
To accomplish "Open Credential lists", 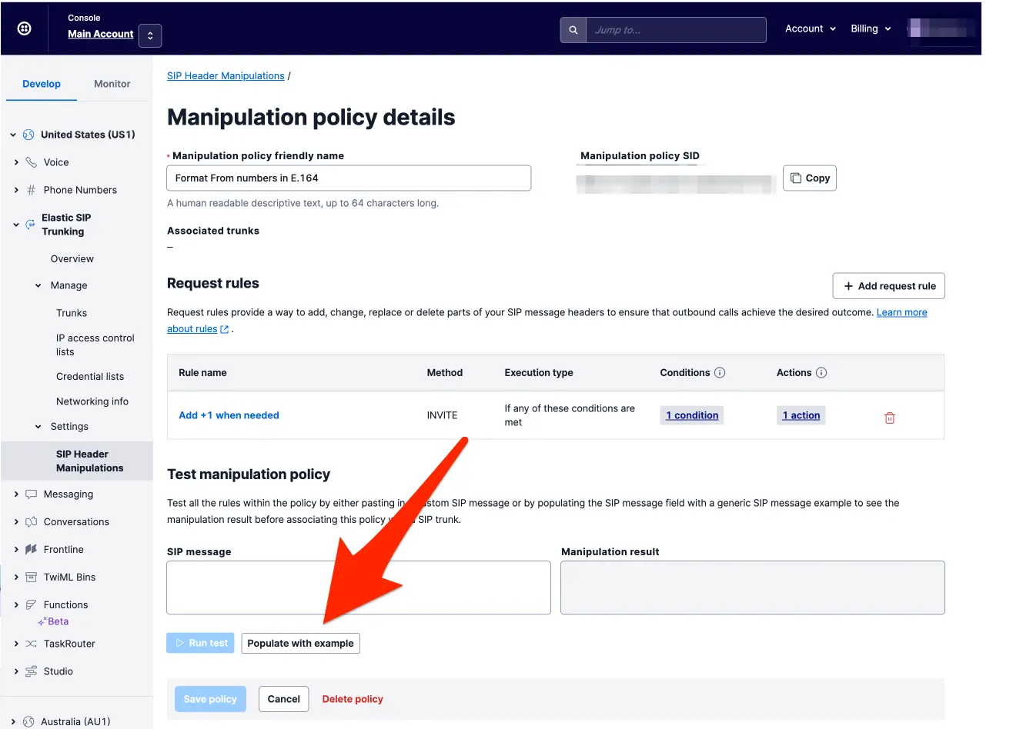I will (x=90, y=376).
